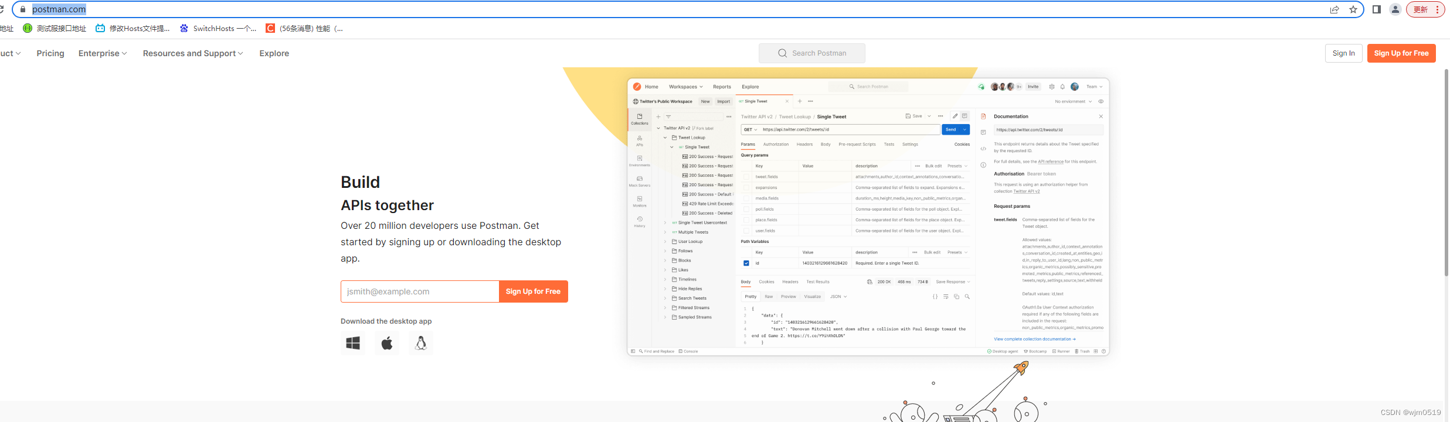Click Sign In button
1450x422 pixels.
[1344, 53]
